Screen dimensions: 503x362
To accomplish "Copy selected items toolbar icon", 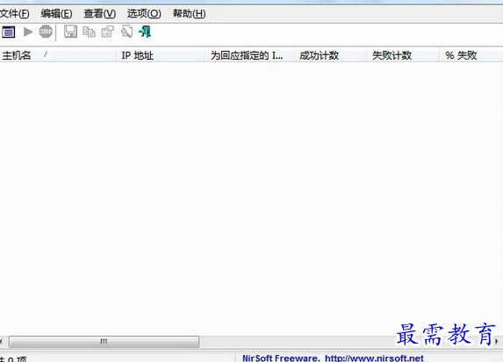I will [89, 32].
